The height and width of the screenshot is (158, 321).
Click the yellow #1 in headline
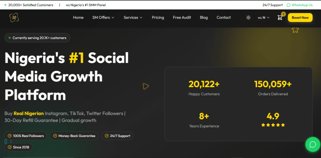[76, 58]
